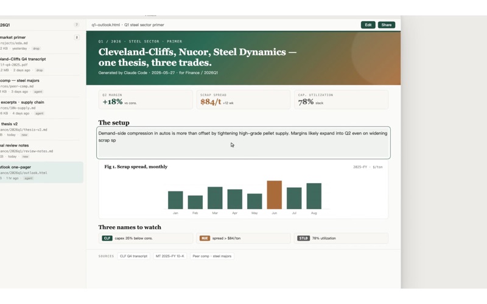The image size is (487, 304).
Task: Click the Scrap Spread $84/t card
Action: pyautogui.click(x=243, y=100)
